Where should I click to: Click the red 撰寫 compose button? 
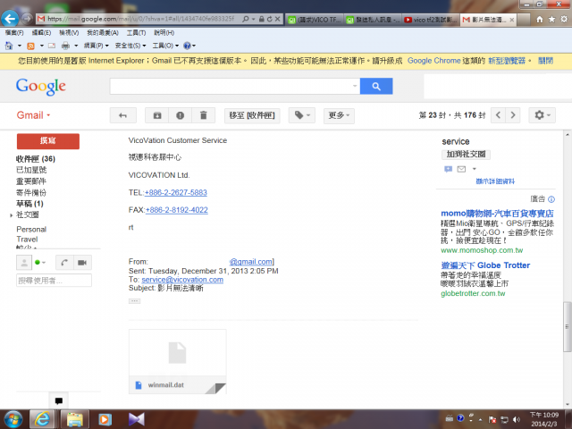click(47, 141)
